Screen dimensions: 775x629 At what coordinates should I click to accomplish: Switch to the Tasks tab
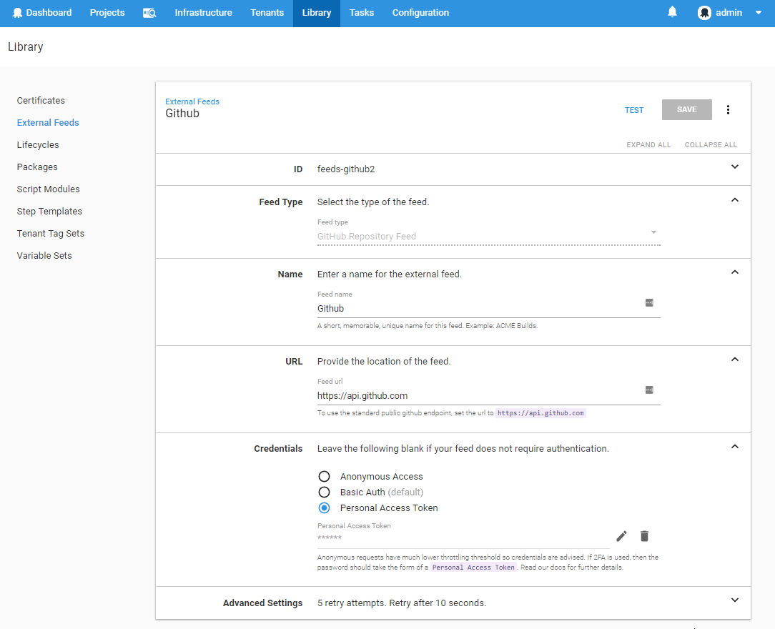point(361,12)
